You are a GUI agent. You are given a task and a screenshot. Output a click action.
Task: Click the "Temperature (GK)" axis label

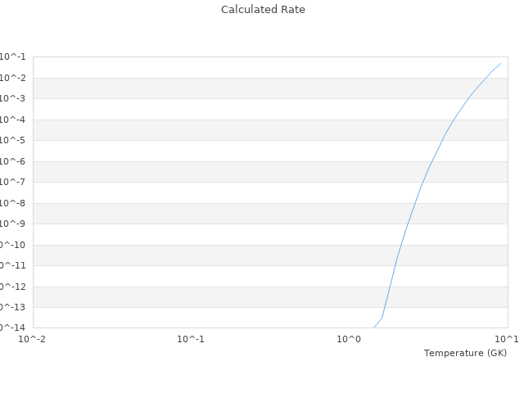(x=465, y=353)
